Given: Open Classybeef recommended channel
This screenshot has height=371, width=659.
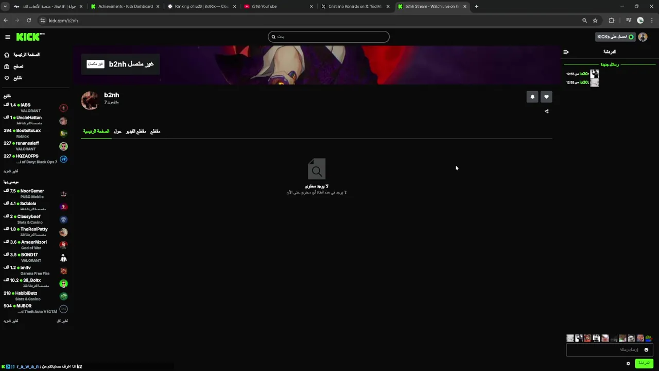Looking at the screenshot, I should pyautogui.click(x=35, y=219).
